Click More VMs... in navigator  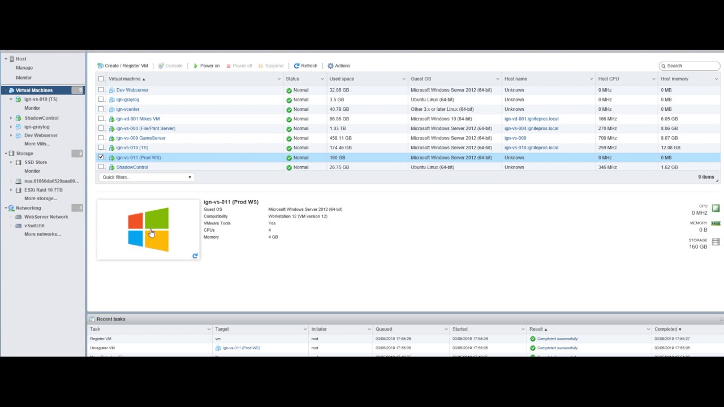coord(37,144)
